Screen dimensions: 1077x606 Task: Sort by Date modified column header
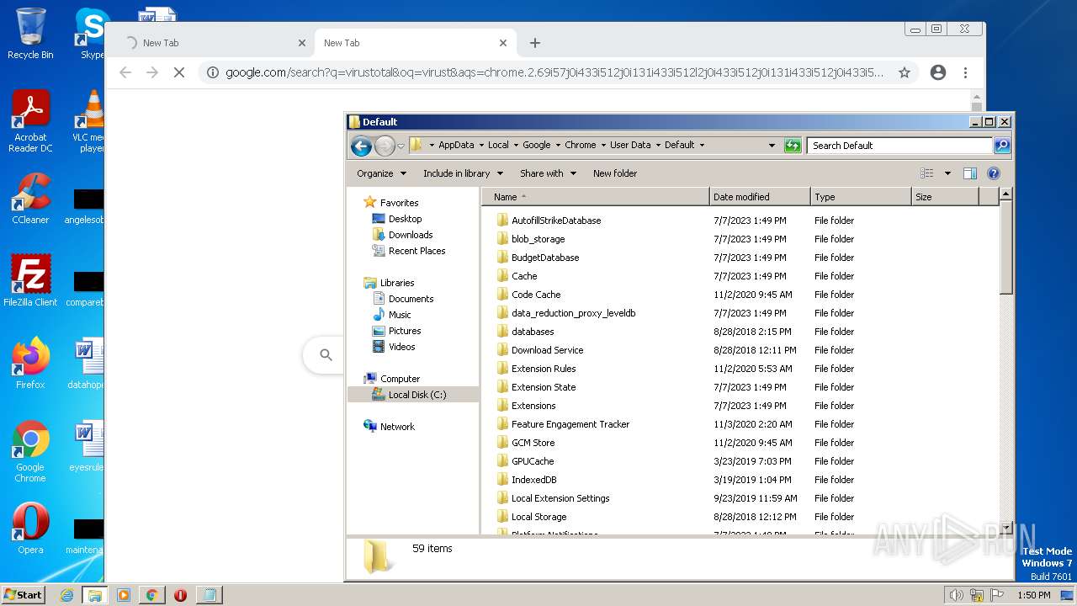click(x=760, y=197)
